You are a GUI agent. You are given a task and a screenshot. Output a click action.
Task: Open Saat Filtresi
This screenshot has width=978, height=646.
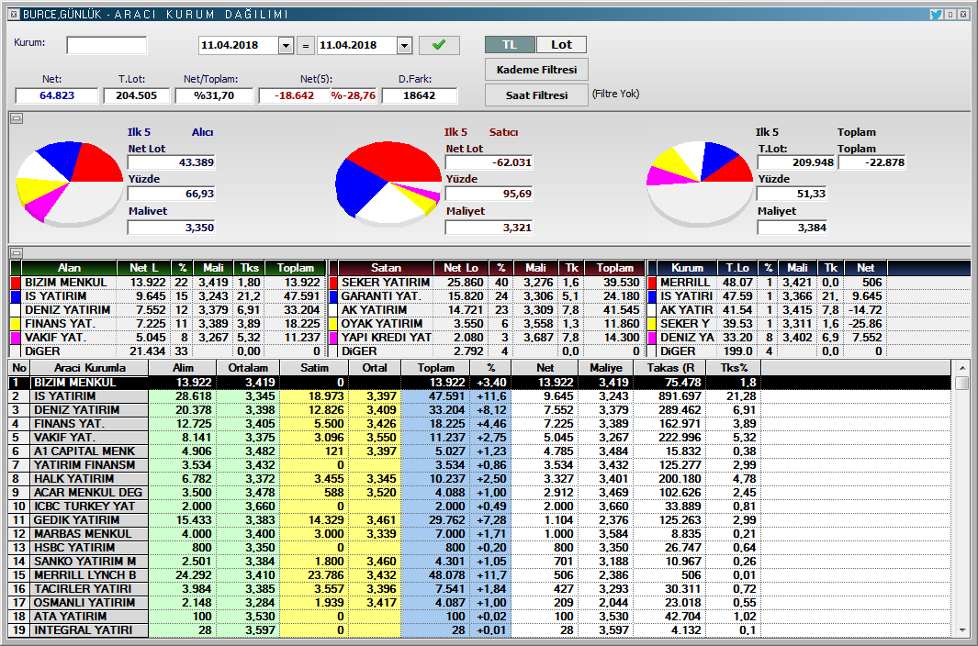[x=536, y=95]
